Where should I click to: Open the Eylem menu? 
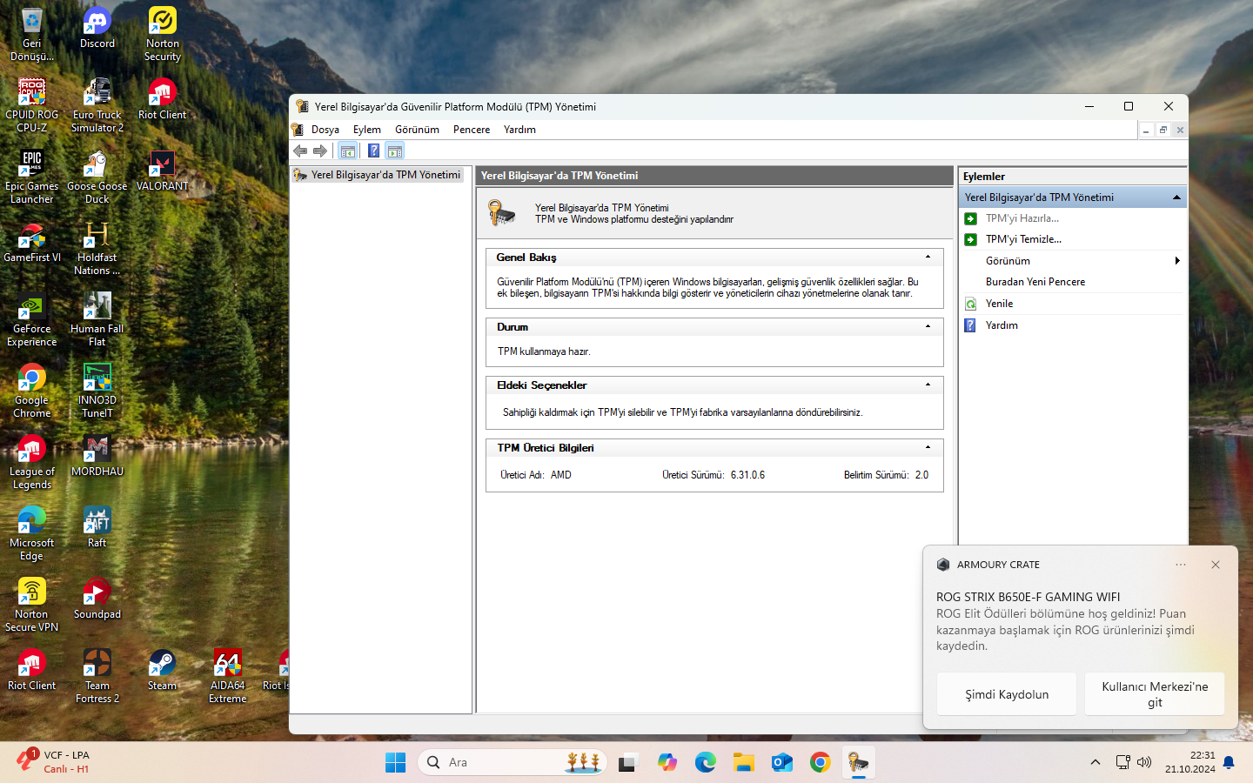click(367, 130)
